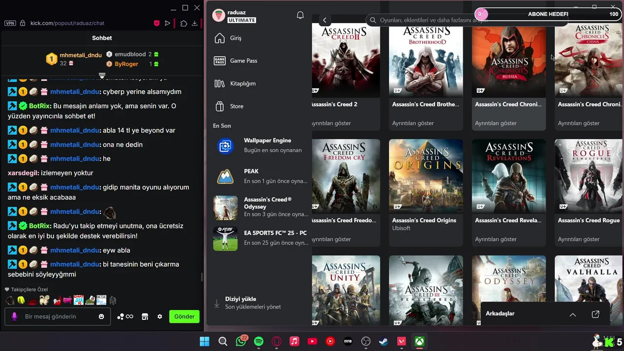Open Assassin's Creed Brotherhood cover thumbnail
The height and width of the screenshot is (351, 624).
pos(426,60)
